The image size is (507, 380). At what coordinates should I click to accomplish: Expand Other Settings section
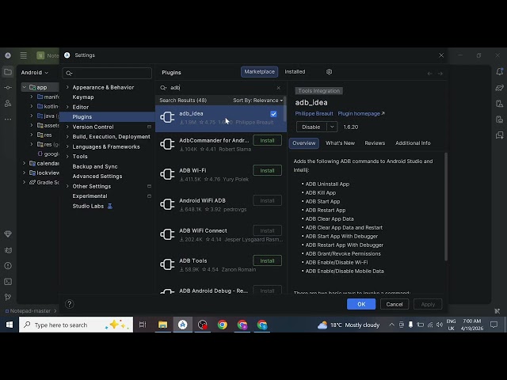point(67,187)
